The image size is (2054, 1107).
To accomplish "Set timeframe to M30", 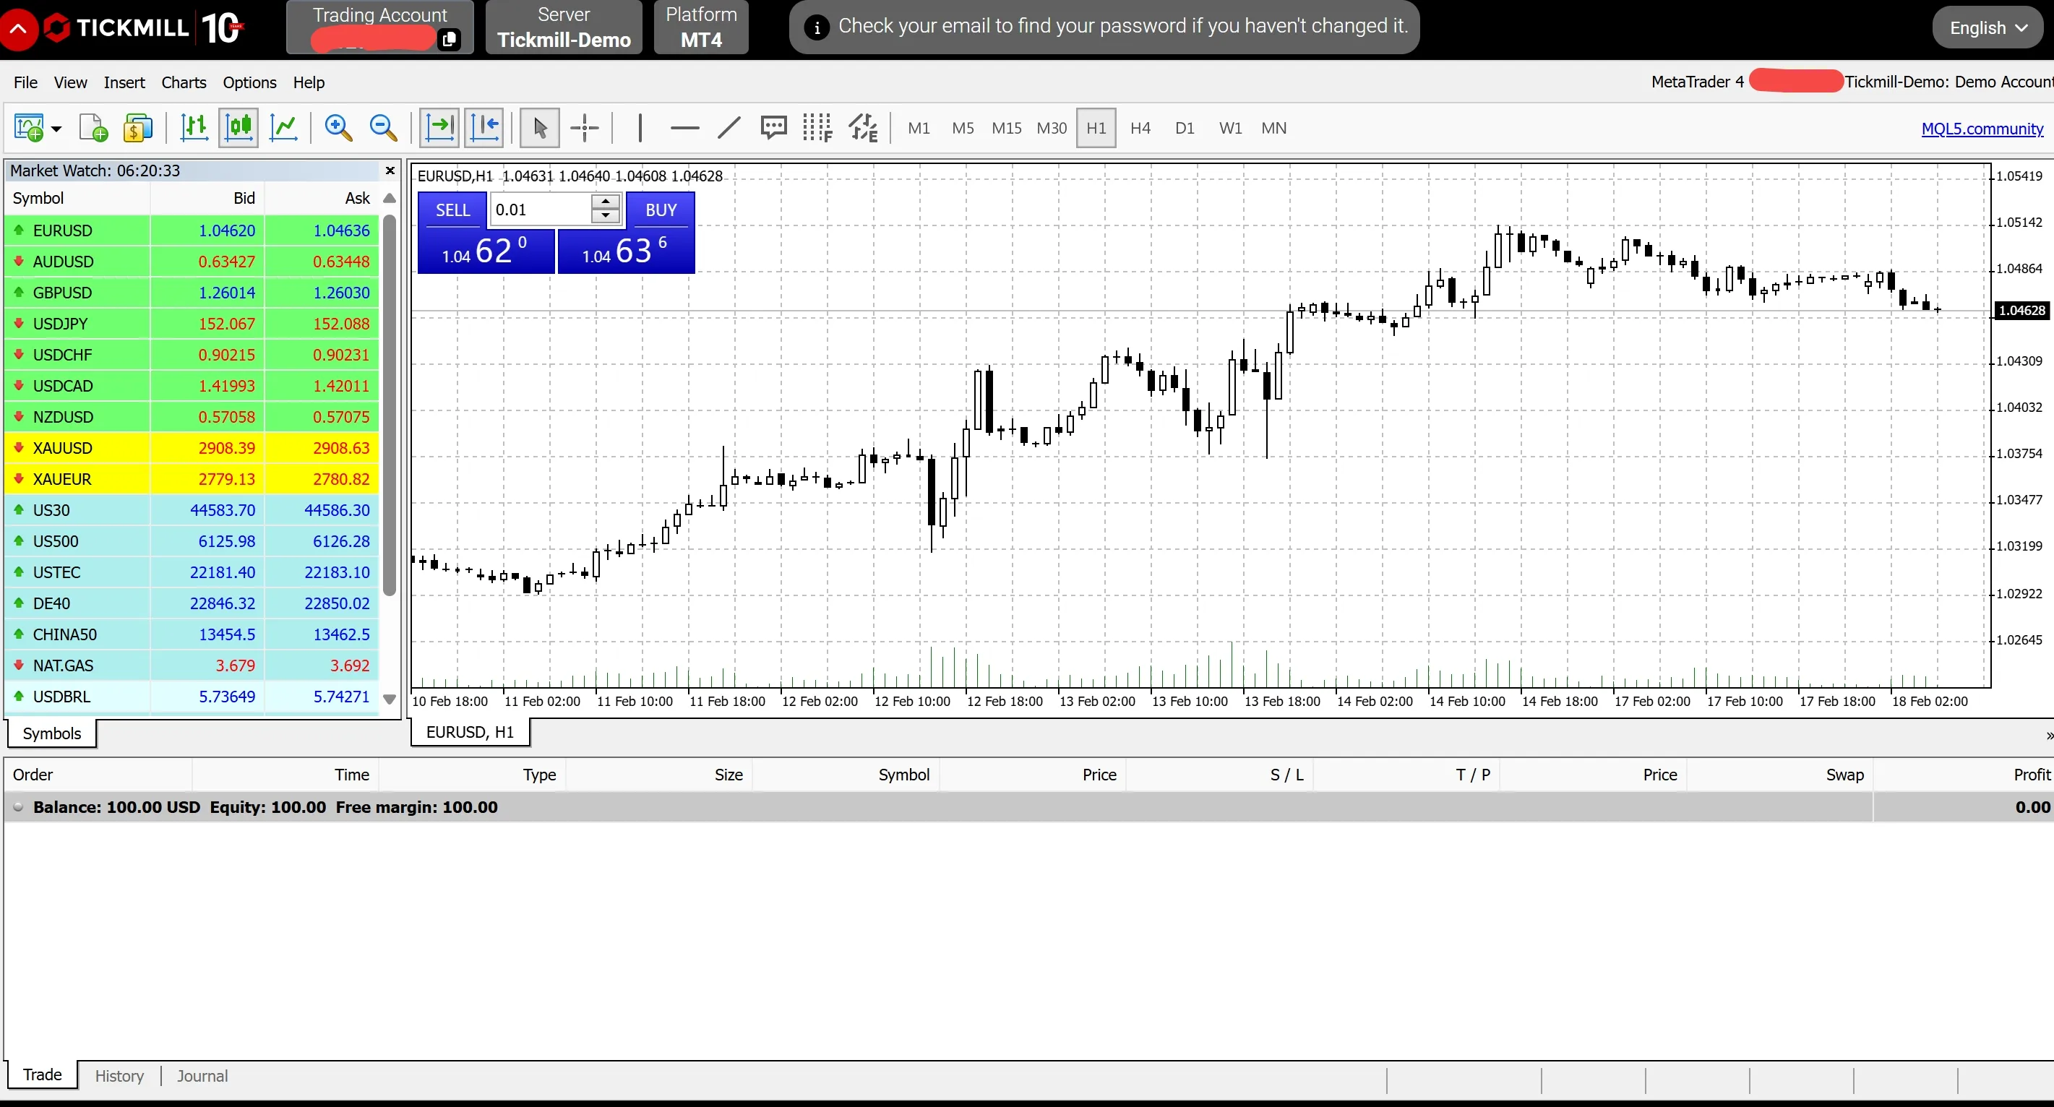I will pos(1051,129).
